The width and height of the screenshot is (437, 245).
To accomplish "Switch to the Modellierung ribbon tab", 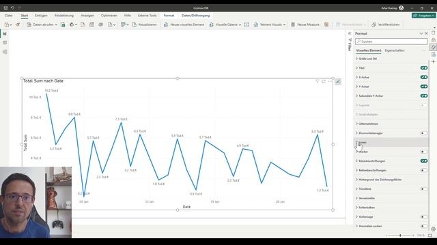I will (x=64, y=16).
